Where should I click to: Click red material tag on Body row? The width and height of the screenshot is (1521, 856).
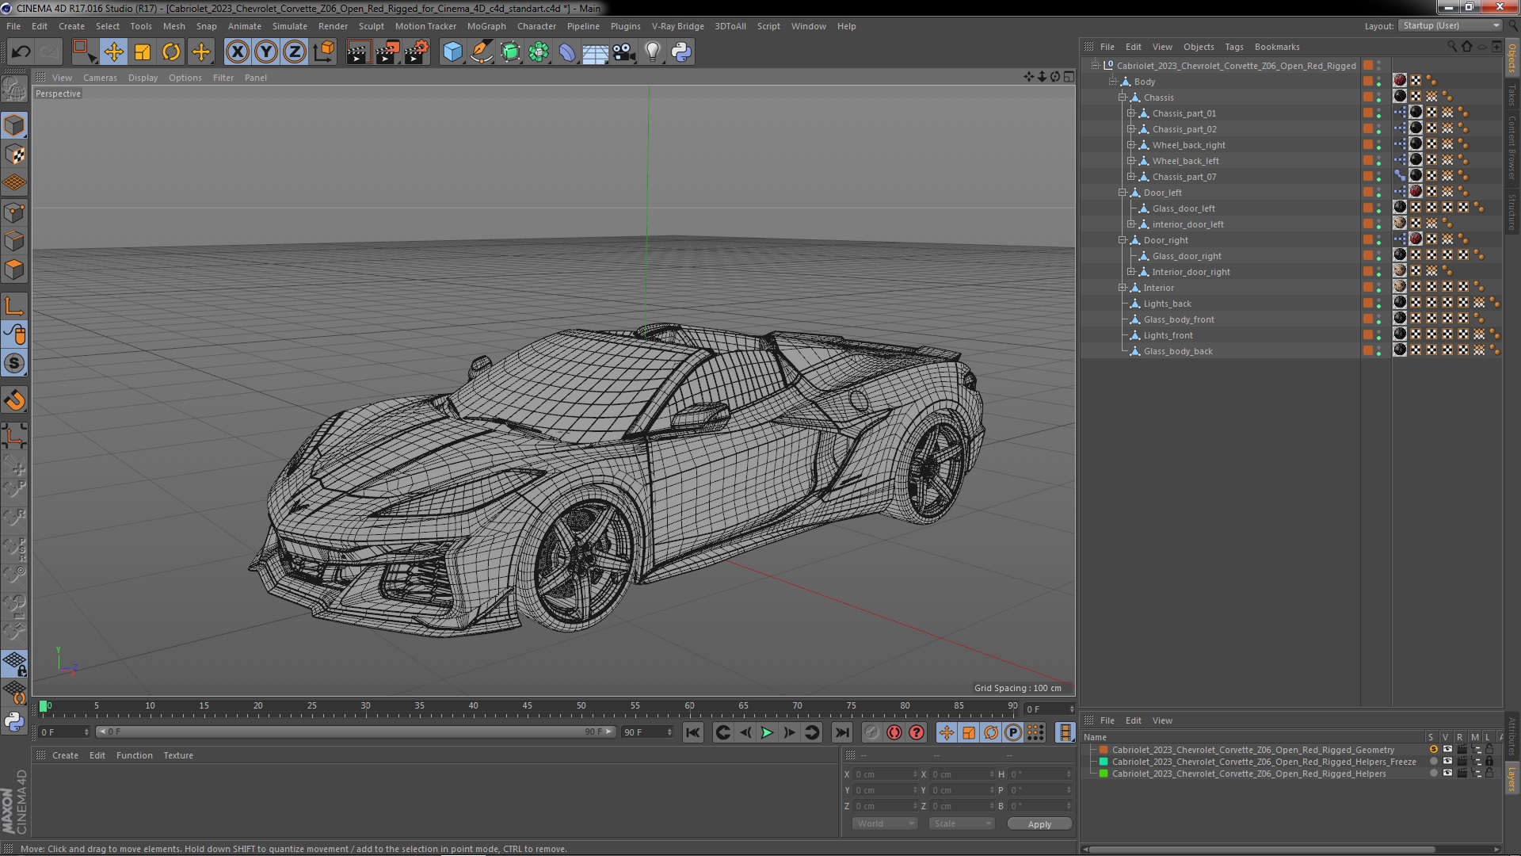pyautogui.click(x=1400, y=80)
